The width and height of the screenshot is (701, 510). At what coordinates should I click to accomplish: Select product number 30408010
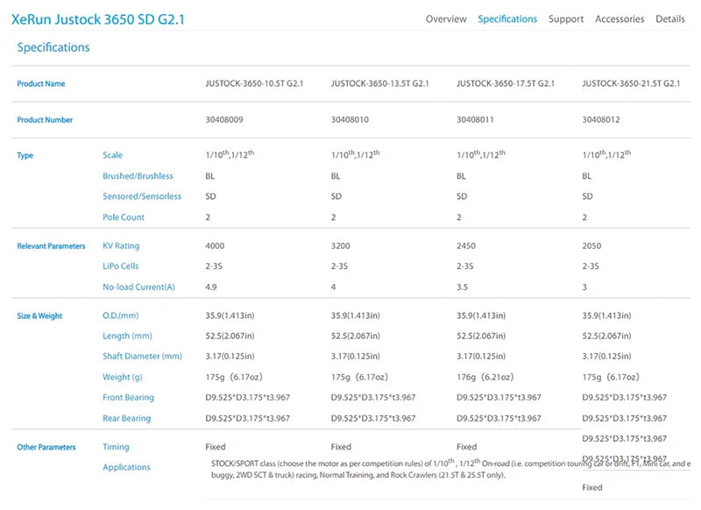point(350,120)
